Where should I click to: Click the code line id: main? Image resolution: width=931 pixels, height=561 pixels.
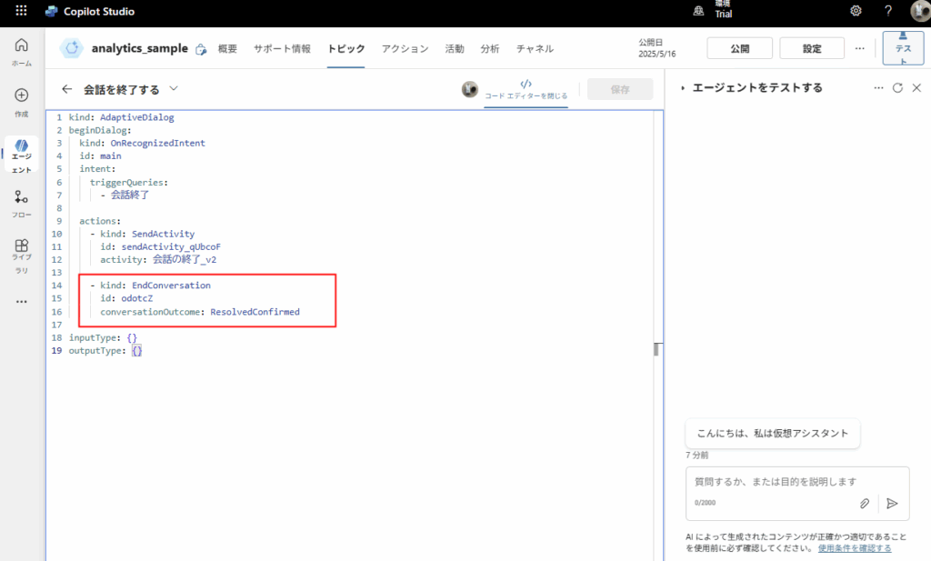(x=100, y=156)
